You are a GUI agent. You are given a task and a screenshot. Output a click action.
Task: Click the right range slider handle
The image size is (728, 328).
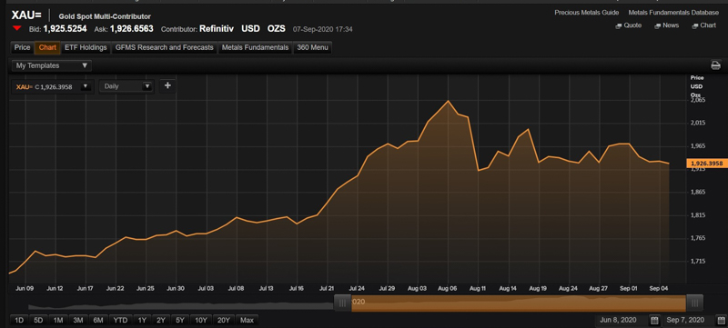694,303
